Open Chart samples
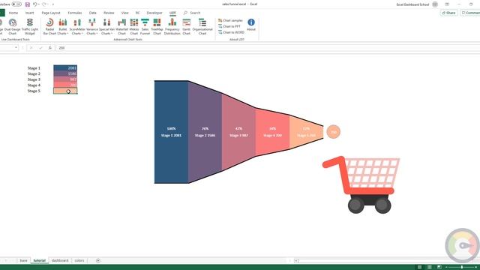The height and width of the screenshot is (270, 480). tap(230, 20)
